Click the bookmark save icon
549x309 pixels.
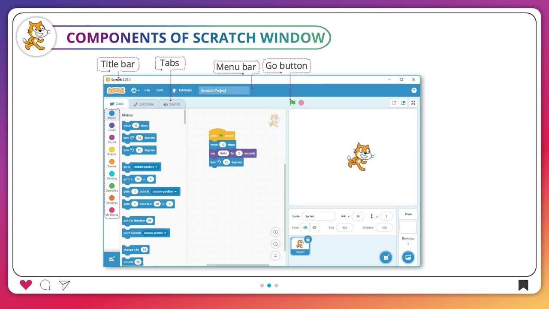(523, 285)
